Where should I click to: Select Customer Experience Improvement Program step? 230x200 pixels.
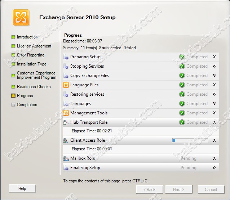36,75
